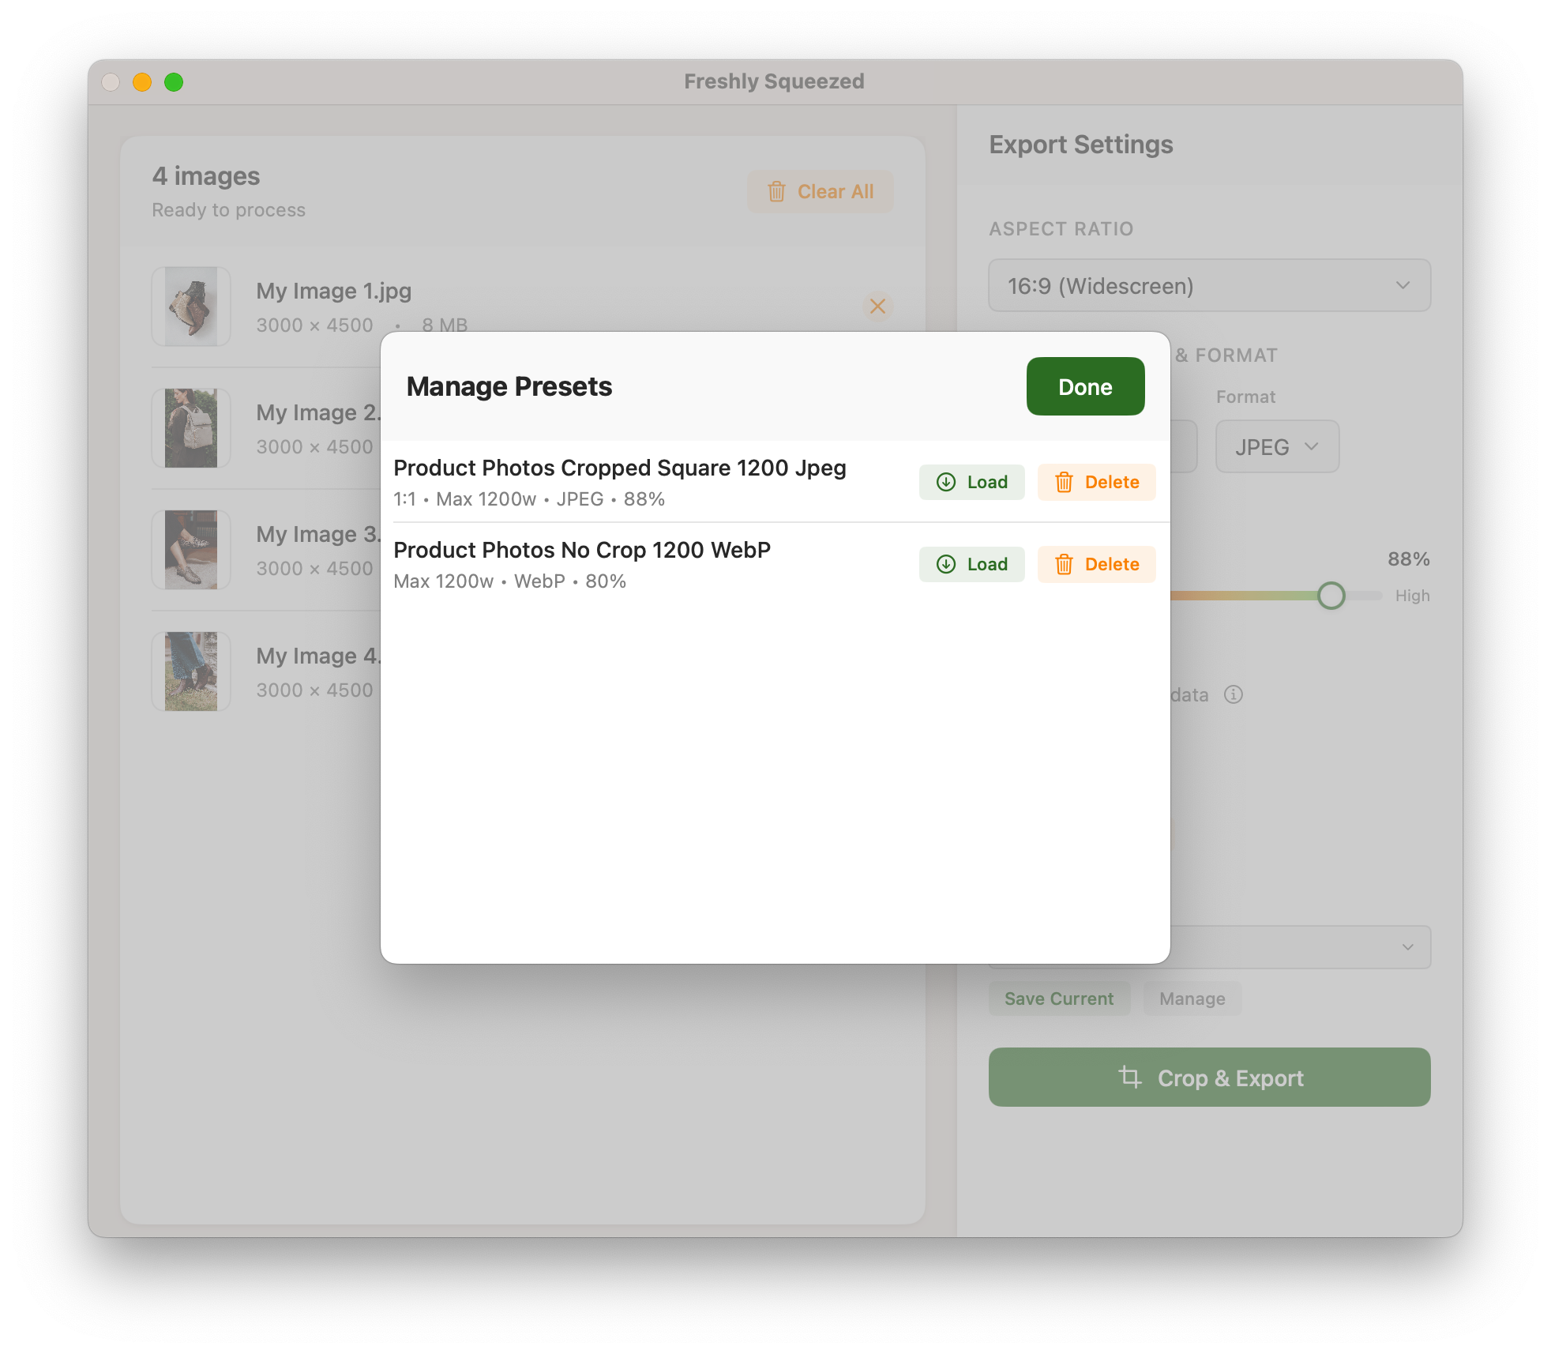1551x1354 pixels.
Task: Open the 16:9 Widescreen aspect ratio dropdown
Action: coord(1209,285)
